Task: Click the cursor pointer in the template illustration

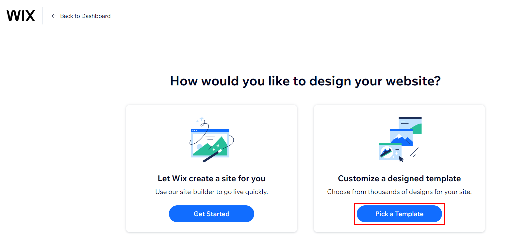Action: point(401,159)
